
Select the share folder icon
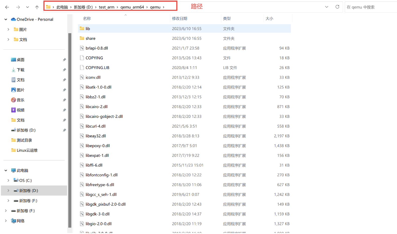(x=82, y=38)
